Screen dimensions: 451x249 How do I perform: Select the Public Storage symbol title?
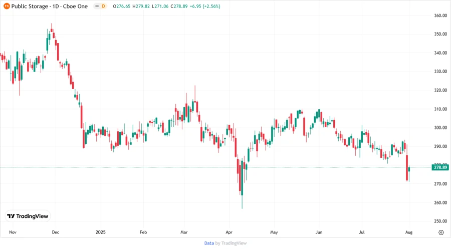(x=30, y=6)
